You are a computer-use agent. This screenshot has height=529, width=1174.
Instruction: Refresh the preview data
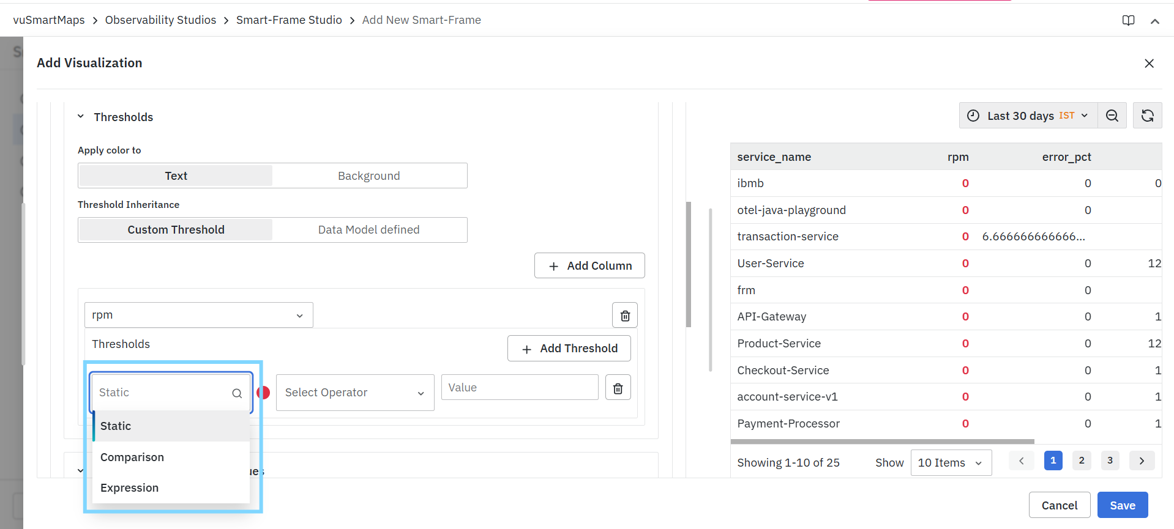(x=1148, y=116)
